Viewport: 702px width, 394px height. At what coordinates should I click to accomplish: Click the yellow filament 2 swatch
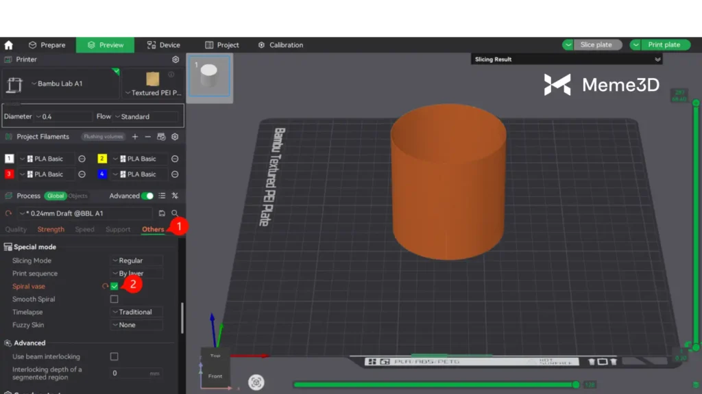(102, 159)
